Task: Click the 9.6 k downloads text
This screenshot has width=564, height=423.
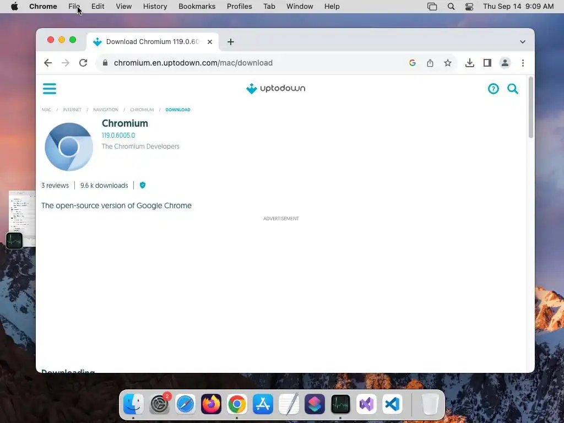Action: point(104,186)
